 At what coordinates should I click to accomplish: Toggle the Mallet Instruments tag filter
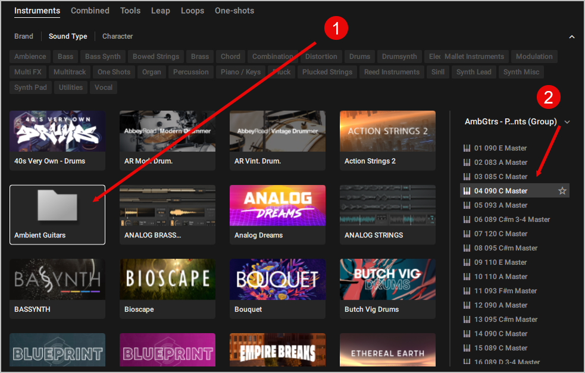pyautogui.click(x=474, y=57)
